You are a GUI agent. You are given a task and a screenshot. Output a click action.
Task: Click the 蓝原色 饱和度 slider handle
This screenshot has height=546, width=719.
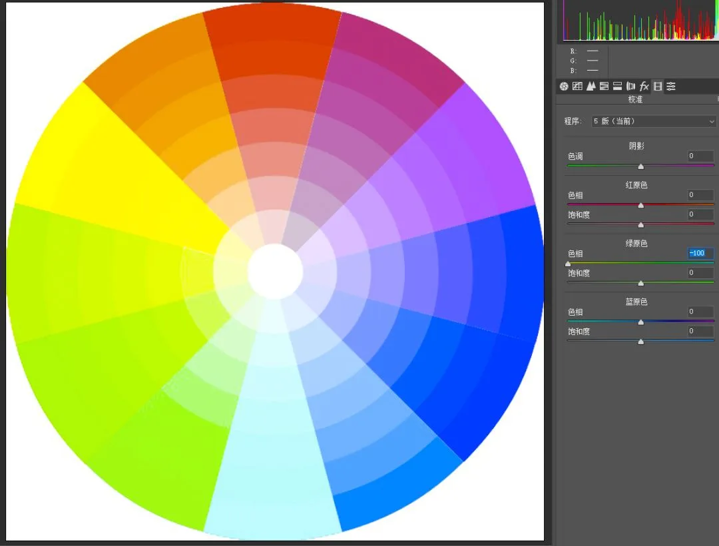pos(641,342)
